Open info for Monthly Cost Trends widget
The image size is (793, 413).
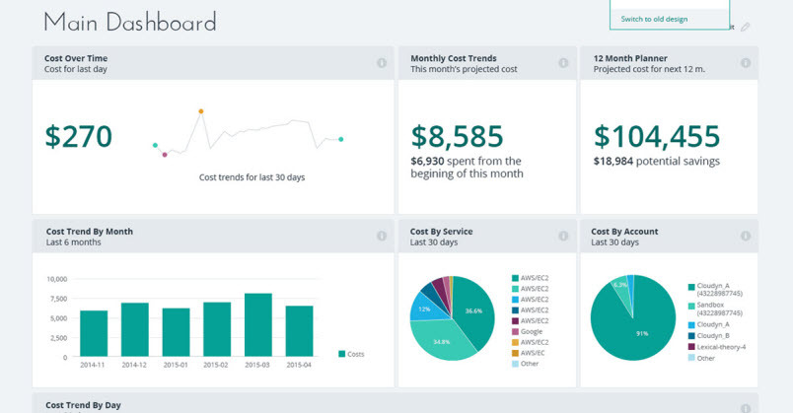[563, 63]
